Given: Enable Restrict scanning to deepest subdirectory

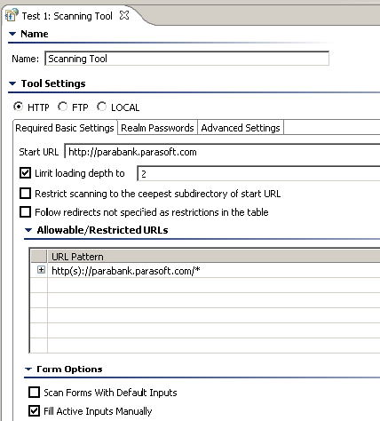Looking at the screenshot, I should (x=25, y=194).
